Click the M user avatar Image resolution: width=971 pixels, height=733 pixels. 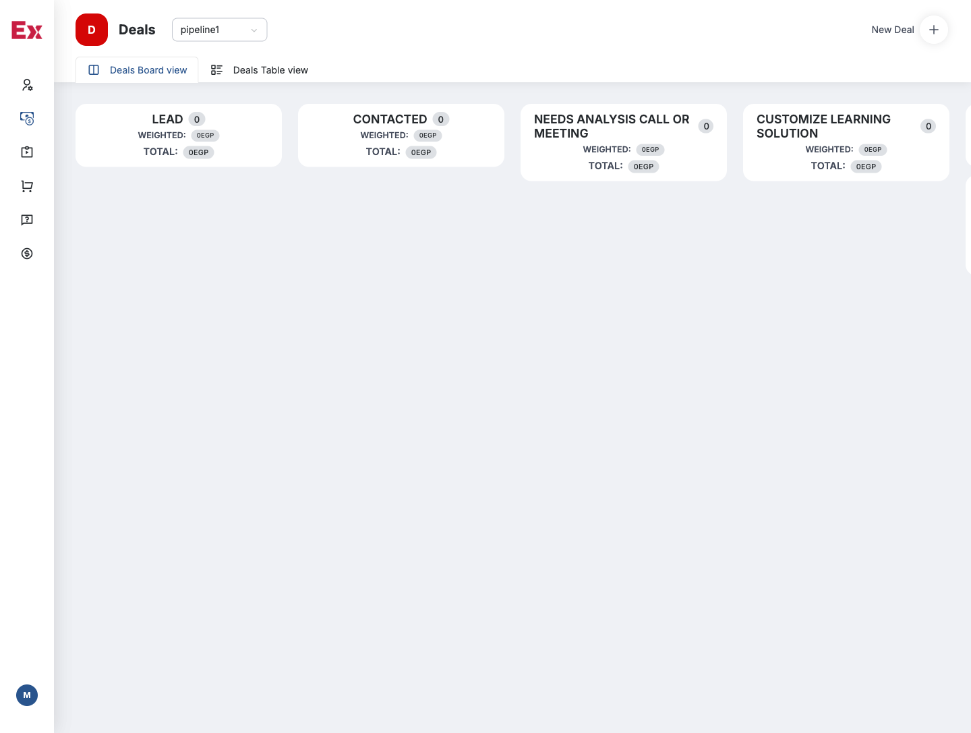click(x=27, y=695)
